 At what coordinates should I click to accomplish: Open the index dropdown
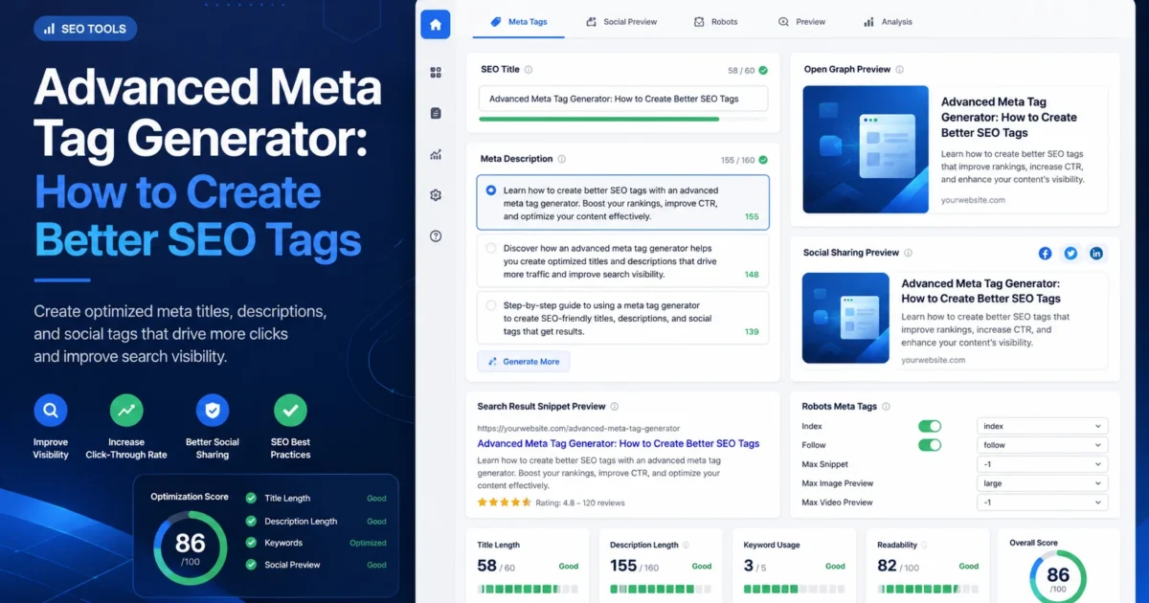click(1043, 426)
